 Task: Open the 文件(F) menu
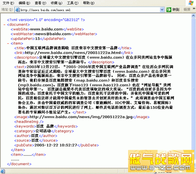pyautogui.click(x=8, y=3)
